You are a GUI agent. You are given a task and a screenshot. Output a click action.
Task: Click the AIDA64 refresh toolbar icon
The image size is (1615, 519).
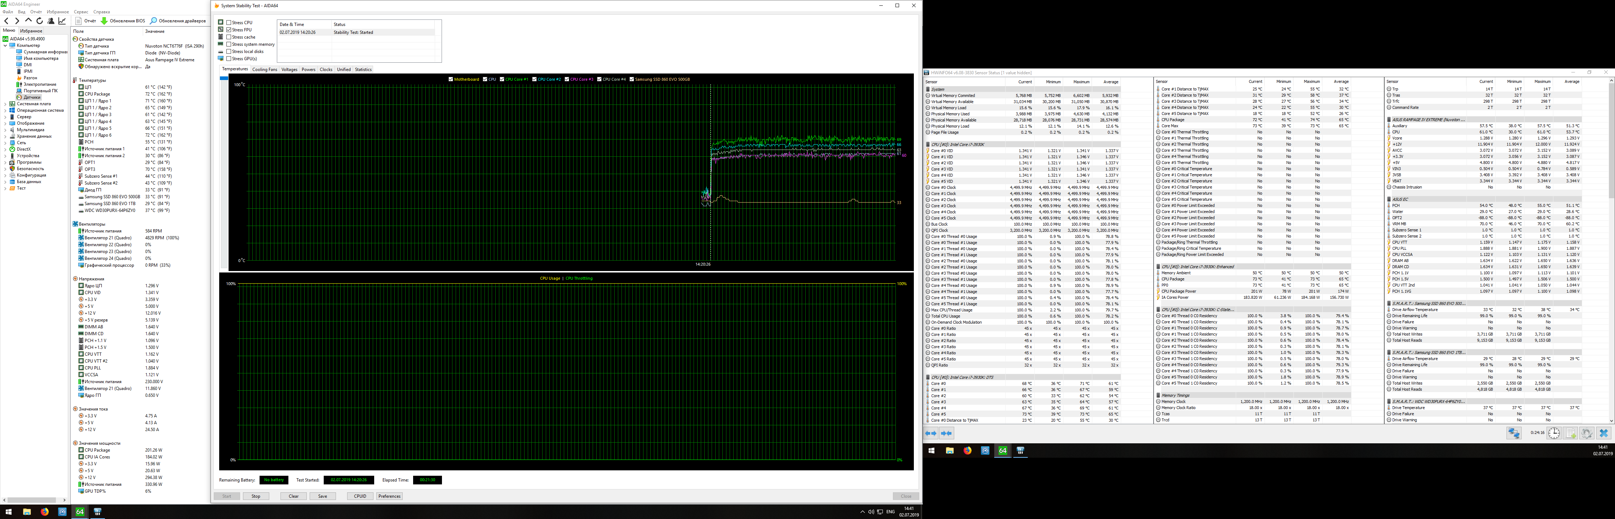pos(40,21)
